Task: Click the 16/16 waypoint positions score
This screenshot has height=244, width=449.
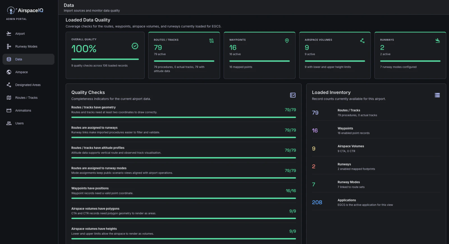Action: 291,191
